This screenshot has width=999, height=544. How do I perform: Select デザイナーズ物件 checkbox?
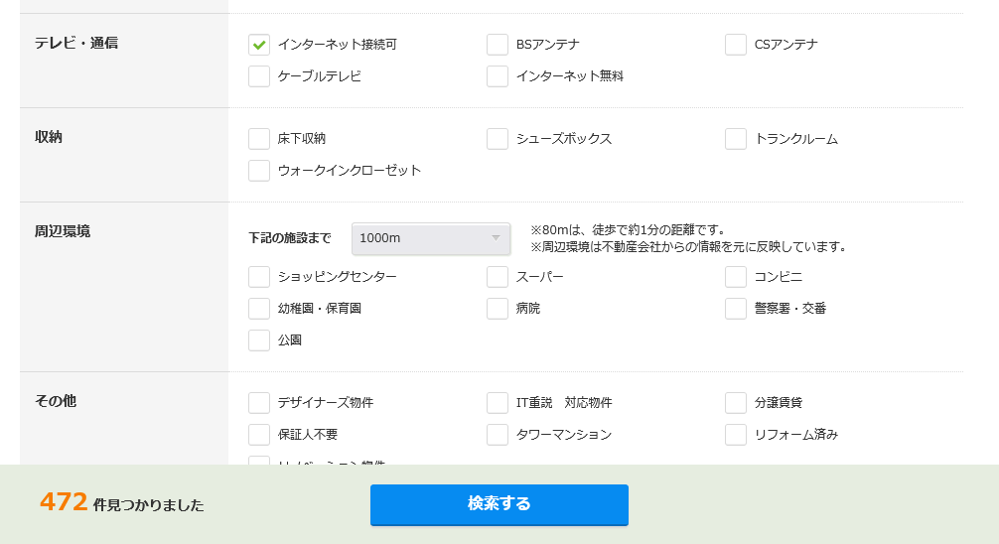[259, 403]
